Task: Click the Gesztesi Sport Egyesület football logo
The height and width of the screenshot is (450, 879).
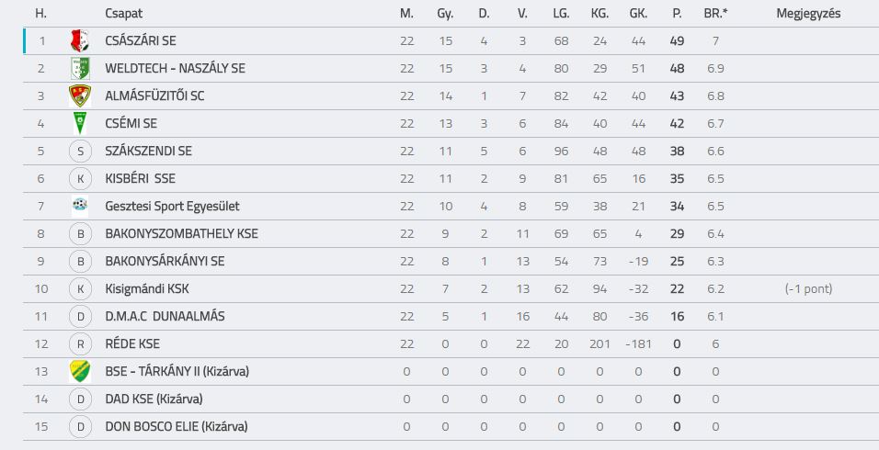Action: click(x=80, y=206)
